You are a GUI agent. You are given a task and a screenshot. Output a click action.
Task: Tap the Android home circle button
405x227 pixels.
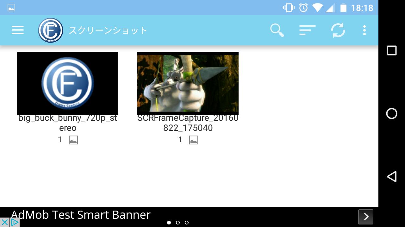tap(392, 113)
